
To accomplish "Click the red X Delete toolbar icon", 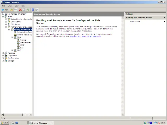I will pyautogui.click(x=20, y=10).
